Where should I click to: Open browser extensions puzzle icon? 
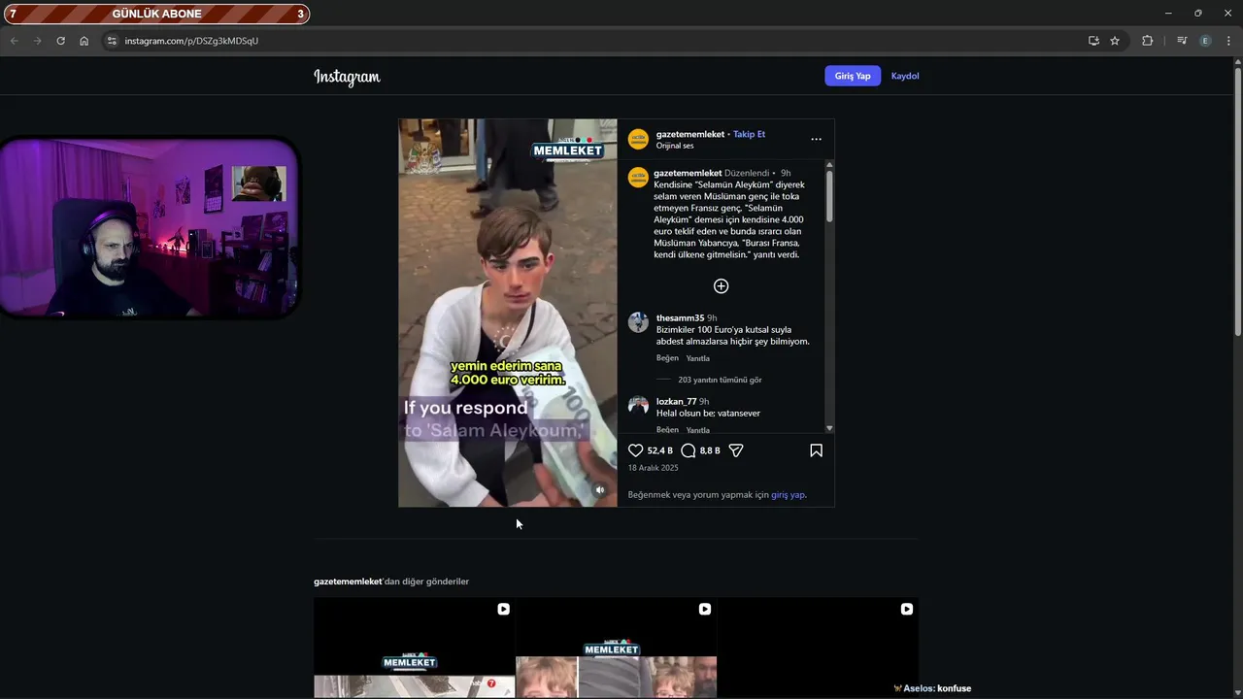pyautogui.click(x=1147, y=41)
